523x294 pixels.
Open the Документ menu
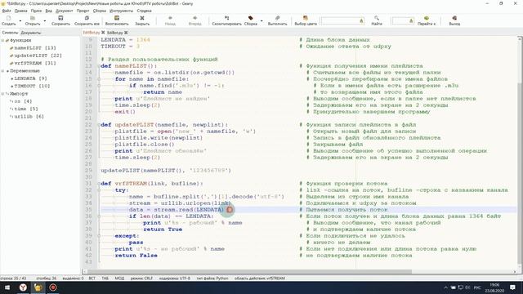(x=64, y=11)
